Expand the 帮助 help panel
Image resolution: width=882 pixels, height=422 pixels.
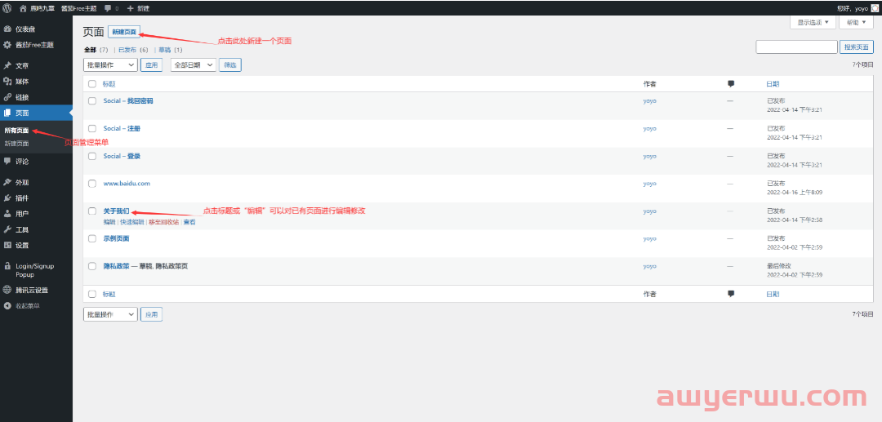tap(856, 23)
